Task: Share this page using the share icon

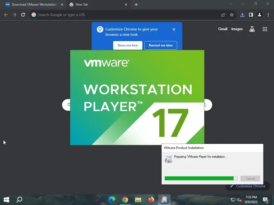Action: (x=223, y=15)
